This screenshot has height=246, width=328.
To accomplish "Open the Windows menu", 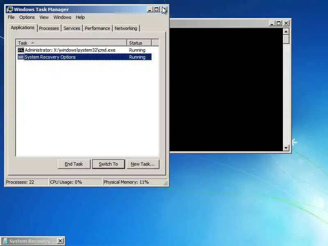I will coord(62,17).
